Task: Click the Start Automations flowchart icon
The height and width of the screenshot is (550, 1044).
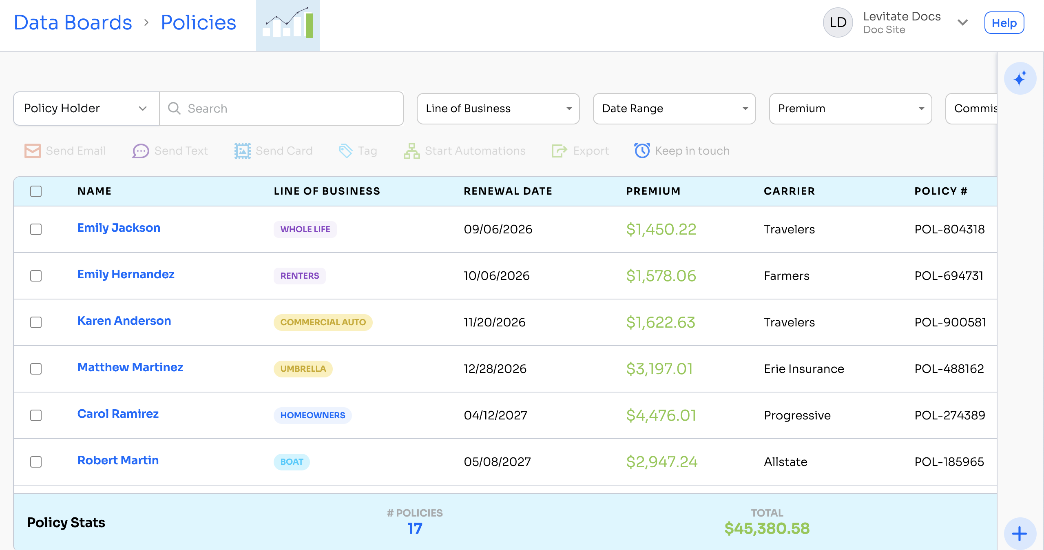Action: coord(411,151)
